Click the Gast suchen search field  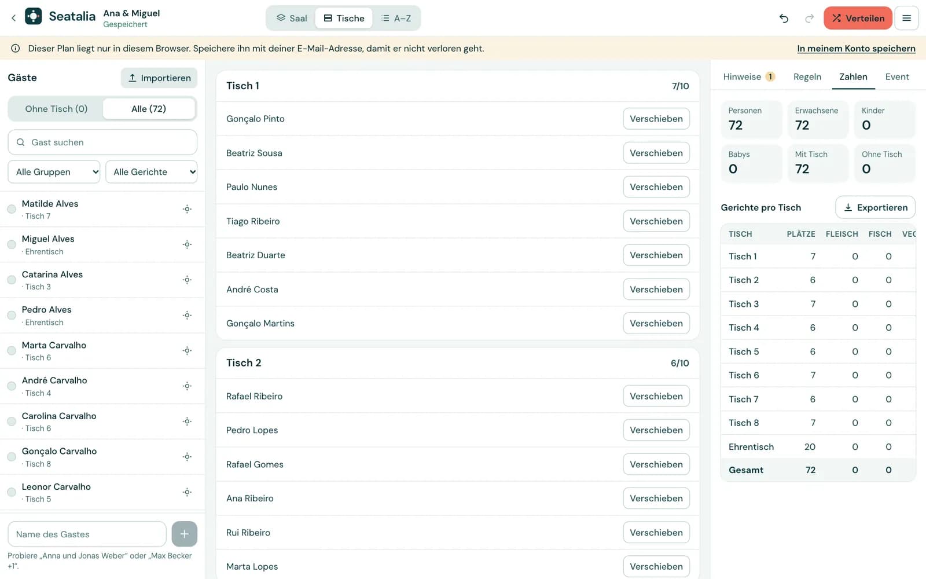[x=102, y=142]
